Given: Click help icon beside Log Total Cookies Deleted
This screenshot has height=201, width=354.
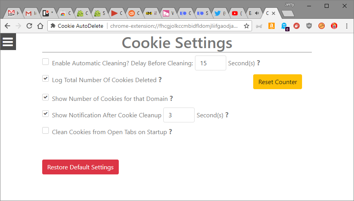Looking at the screenshot, I should (160, 80).
